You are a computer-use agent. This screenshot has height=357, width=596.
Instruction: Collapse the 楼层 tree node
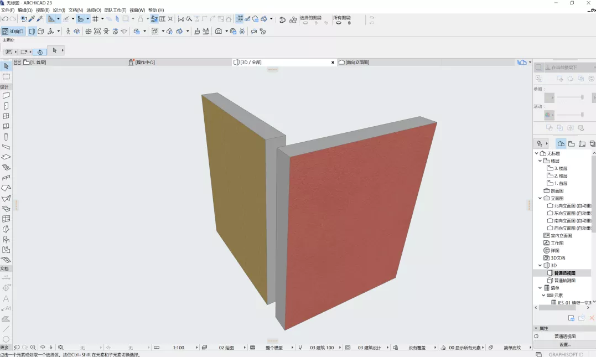click(x=540, y=161)
